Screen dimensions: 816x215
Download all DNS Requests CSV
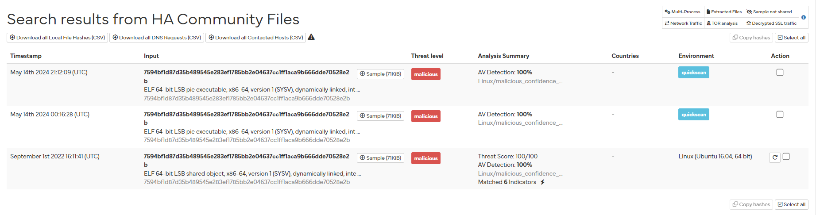pyautogui.click(x=157, y=38)
